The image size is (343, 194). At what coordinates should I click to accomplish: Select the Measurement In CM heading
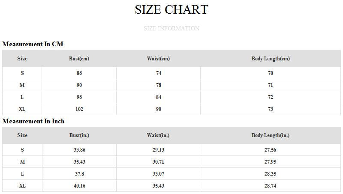click(33, 44)
